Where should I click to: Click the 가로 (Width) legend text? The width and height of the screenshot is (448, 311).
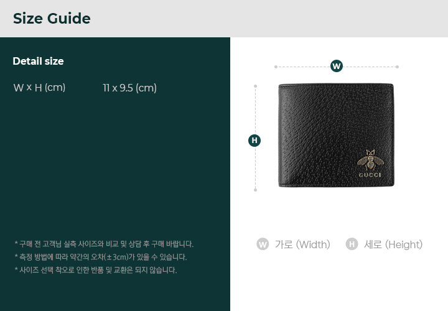coord(302,244)
